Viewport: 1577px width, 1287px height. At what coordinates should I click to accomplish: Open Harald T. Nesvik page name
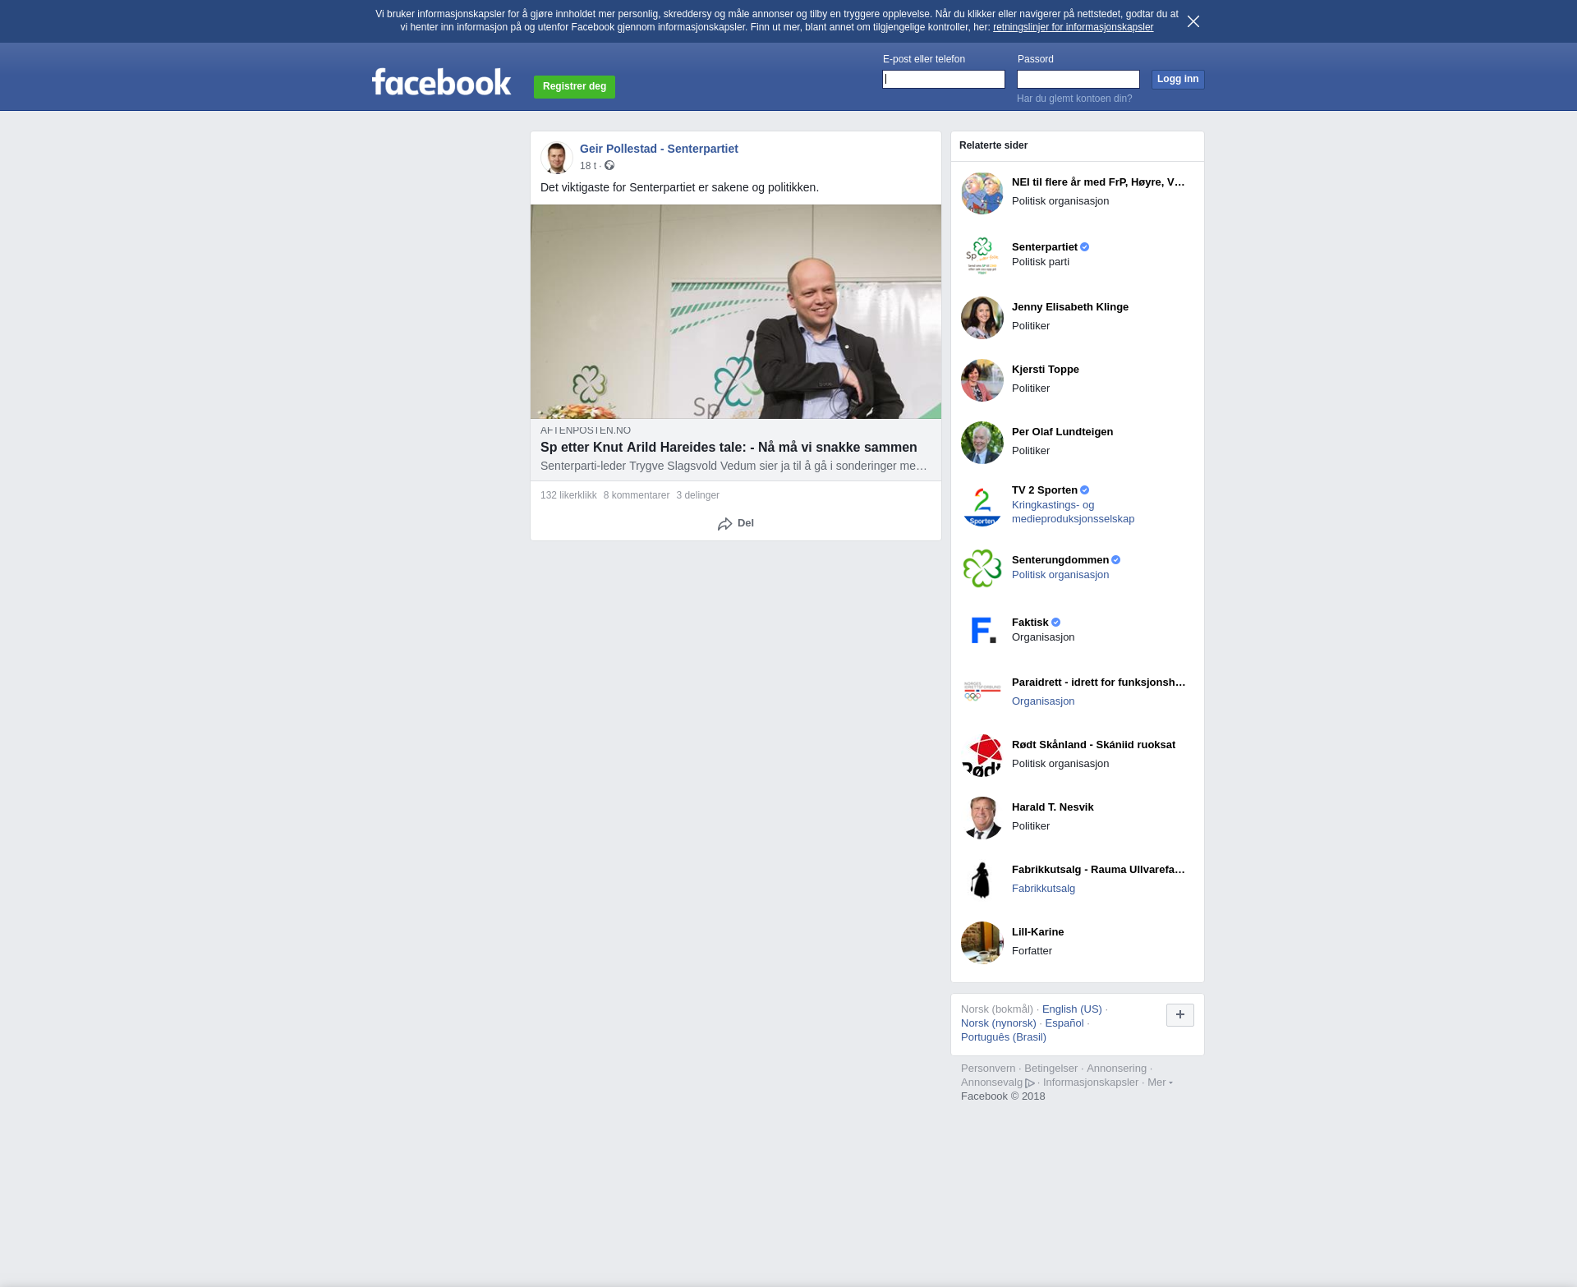click(1052, 807)
